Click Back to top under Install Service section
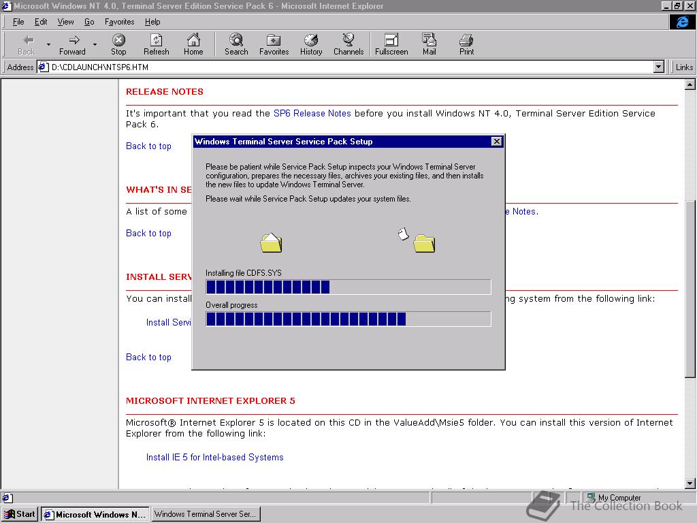This screenshot has height=523, width=697. [148, 357]
